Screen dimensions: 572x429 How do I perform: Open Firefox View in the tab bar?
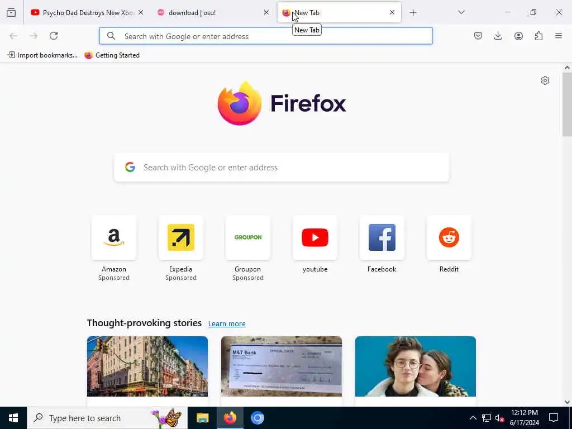coord(11,13)
